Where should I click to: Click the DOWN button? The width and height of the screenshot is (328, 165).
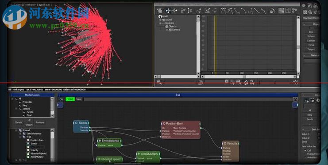[29, 125]
